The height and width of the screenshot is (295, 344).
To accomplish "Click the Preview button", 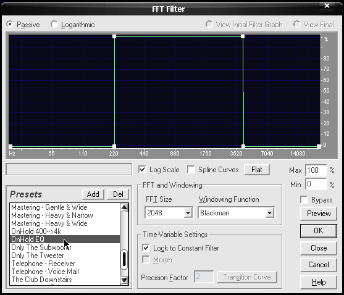I will coord(319,214).
